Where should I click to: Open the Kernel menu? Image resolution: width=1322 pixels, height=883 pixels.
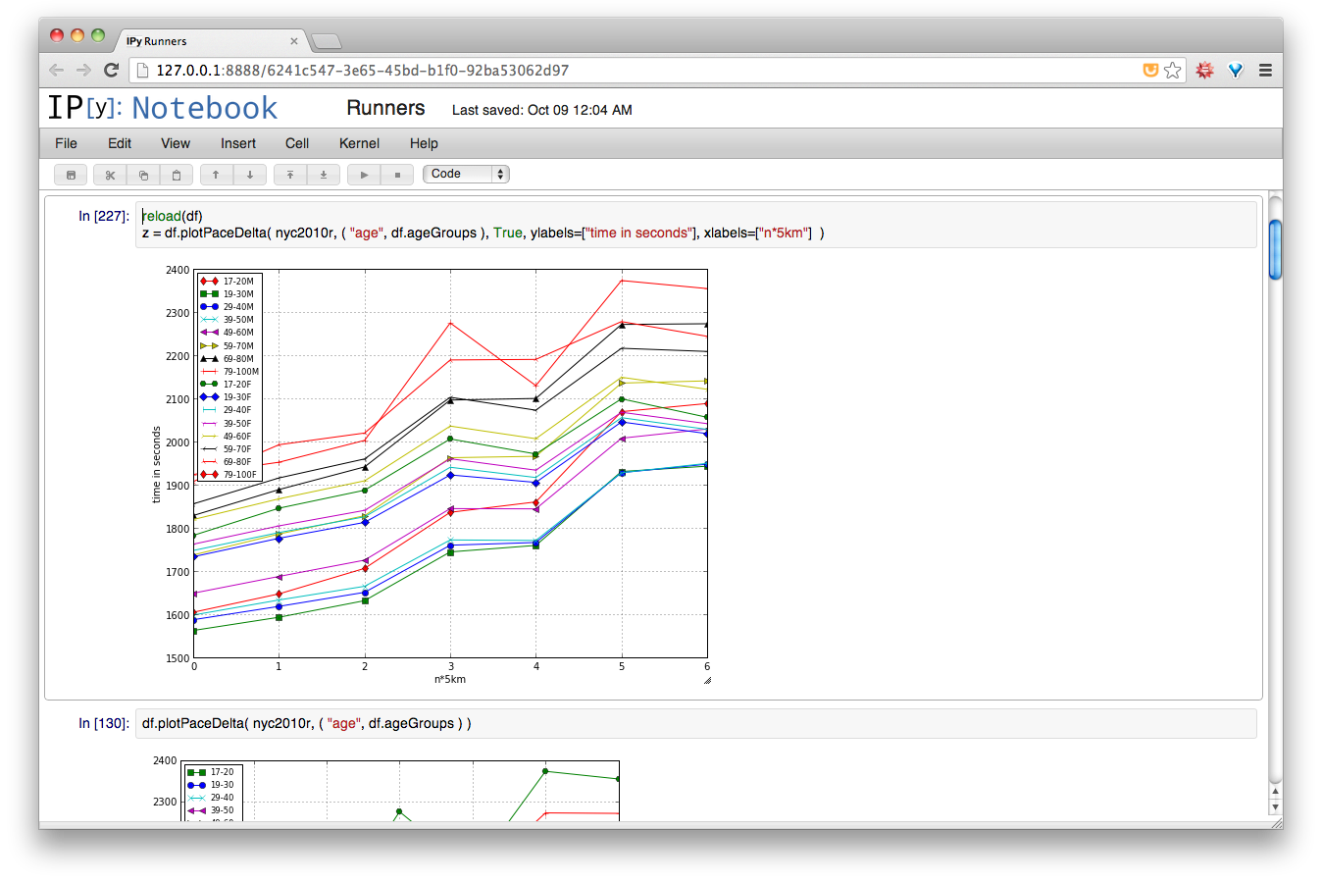[359, 143]
